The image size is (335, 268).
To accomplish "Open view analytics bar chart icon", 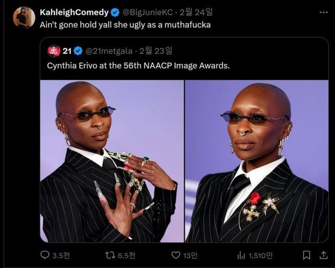I will [241, 255].
